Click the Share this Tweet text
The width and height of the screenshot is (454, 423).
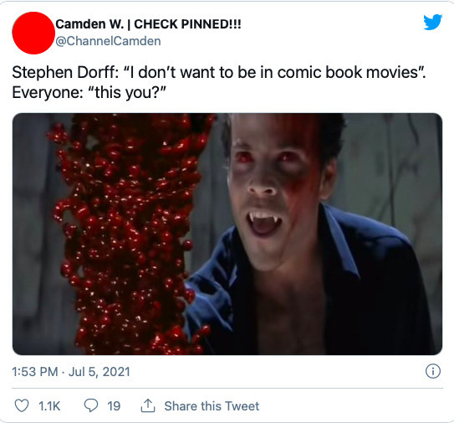(212, 406)
